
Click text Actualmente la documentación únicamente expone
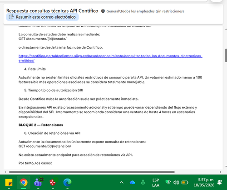coord(82,142)
